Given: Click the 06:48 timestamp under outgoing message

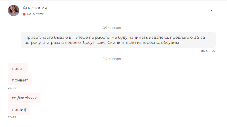Looking at the screenshot, I should click(x=205, y=51).
